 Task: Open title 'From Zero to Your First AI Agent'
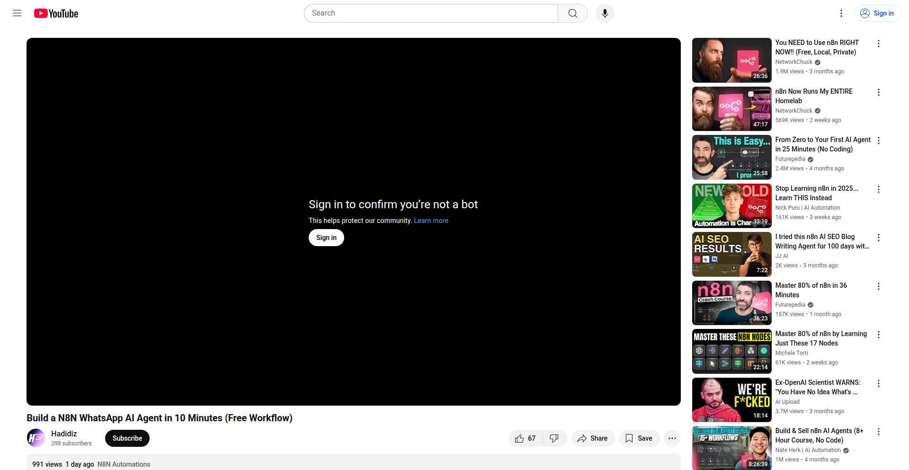point(823,144)
